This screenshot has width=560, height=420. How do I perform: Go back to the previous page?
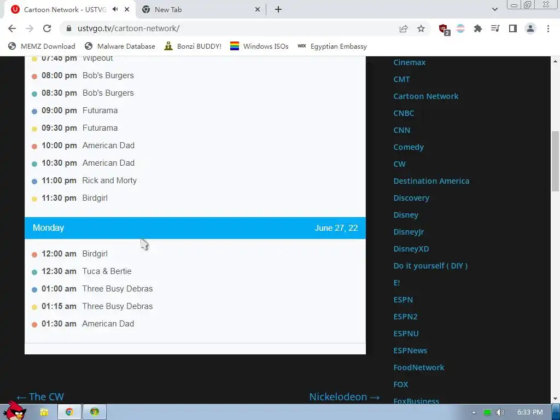12,28
